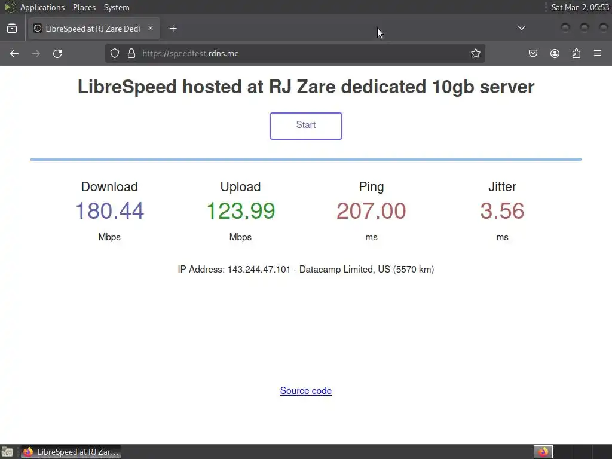Reload the current page
612x459 pixels.
pyautogui.click(x=57, y=53)
